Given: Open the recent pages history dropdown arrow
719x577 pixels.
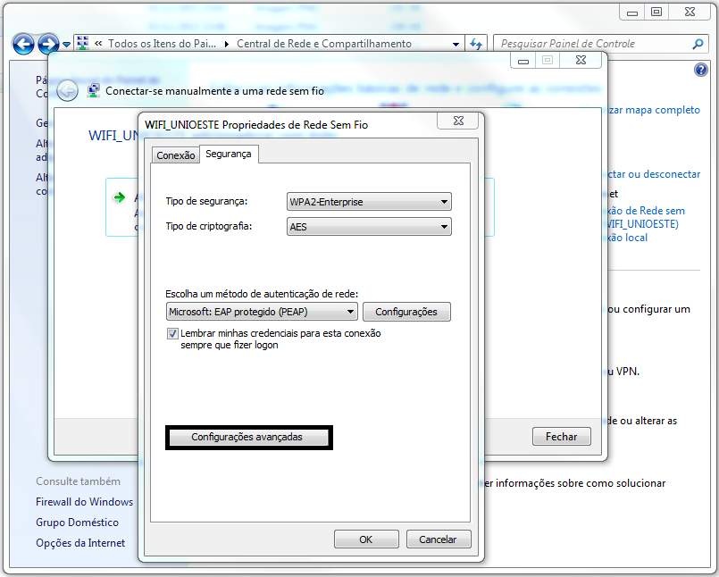Looking at the screenshot, I should coord(66,45).
